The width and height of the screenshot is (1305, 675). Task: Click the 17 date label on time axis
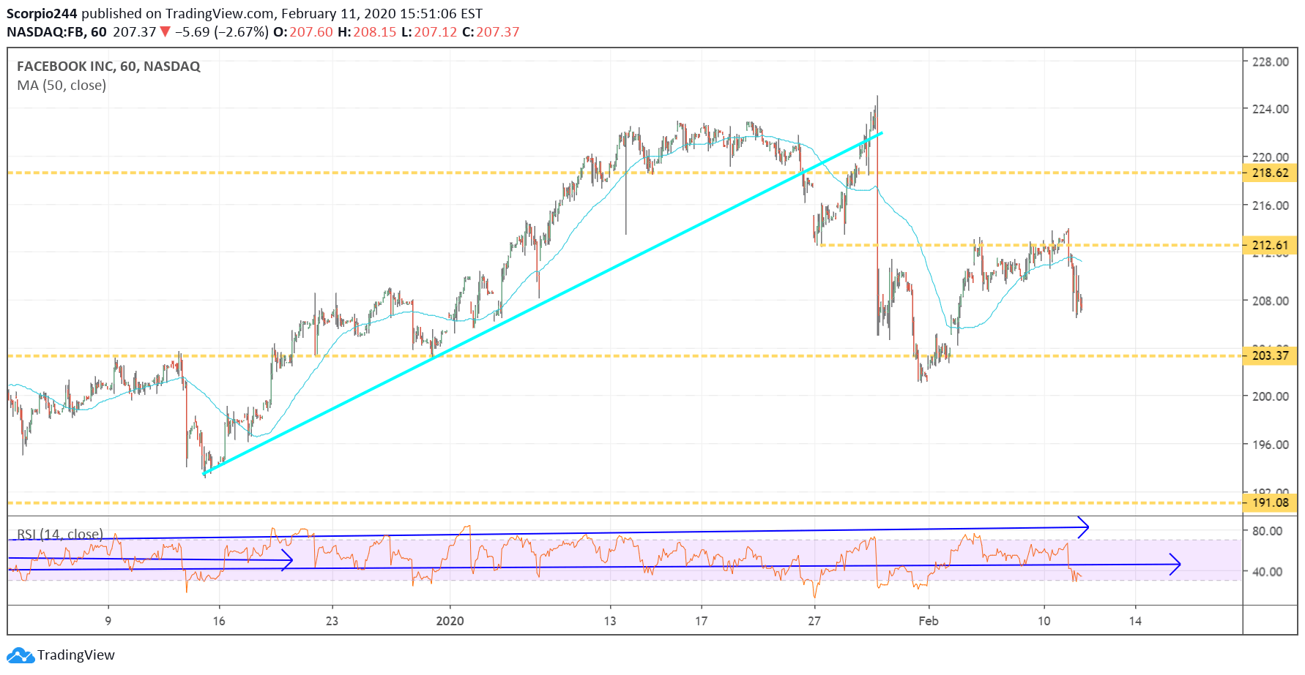701,621
